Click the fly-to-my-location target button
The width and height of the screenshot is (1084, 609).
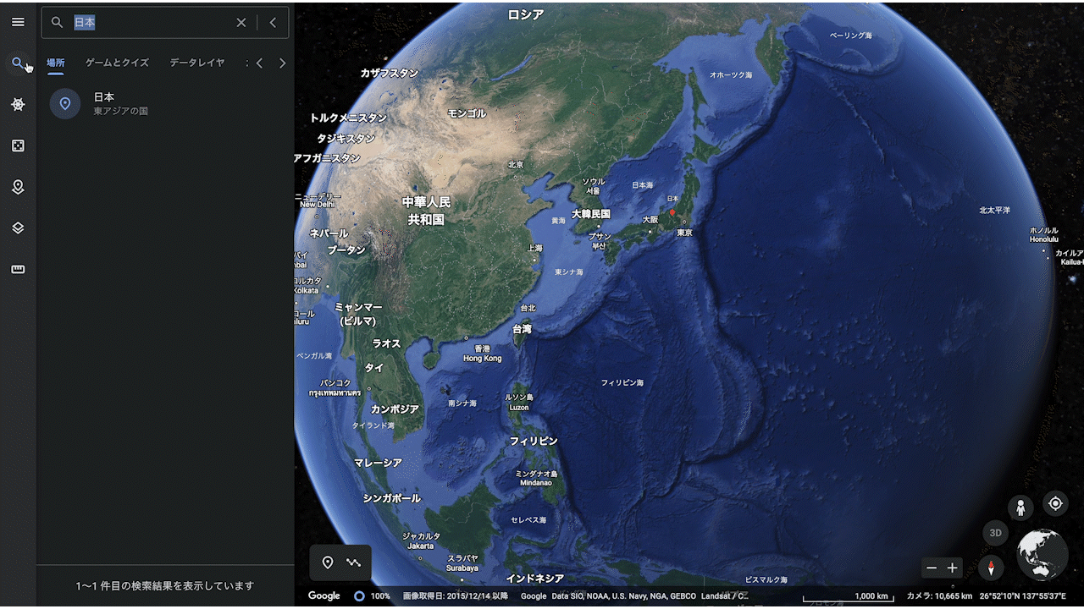click(x=1055, y=503)
